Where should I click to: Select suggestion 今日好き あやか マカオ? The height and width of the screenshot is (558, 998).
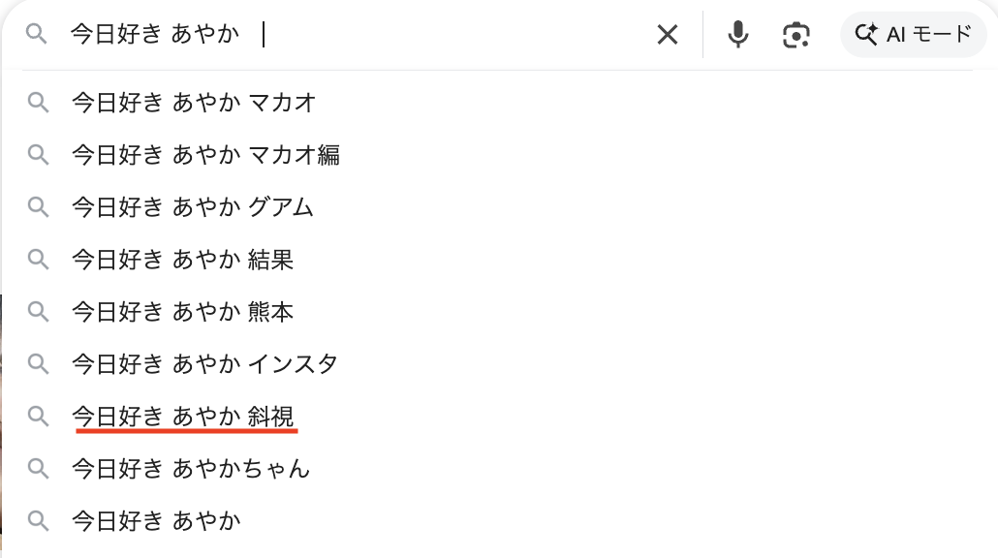(194, 103)
